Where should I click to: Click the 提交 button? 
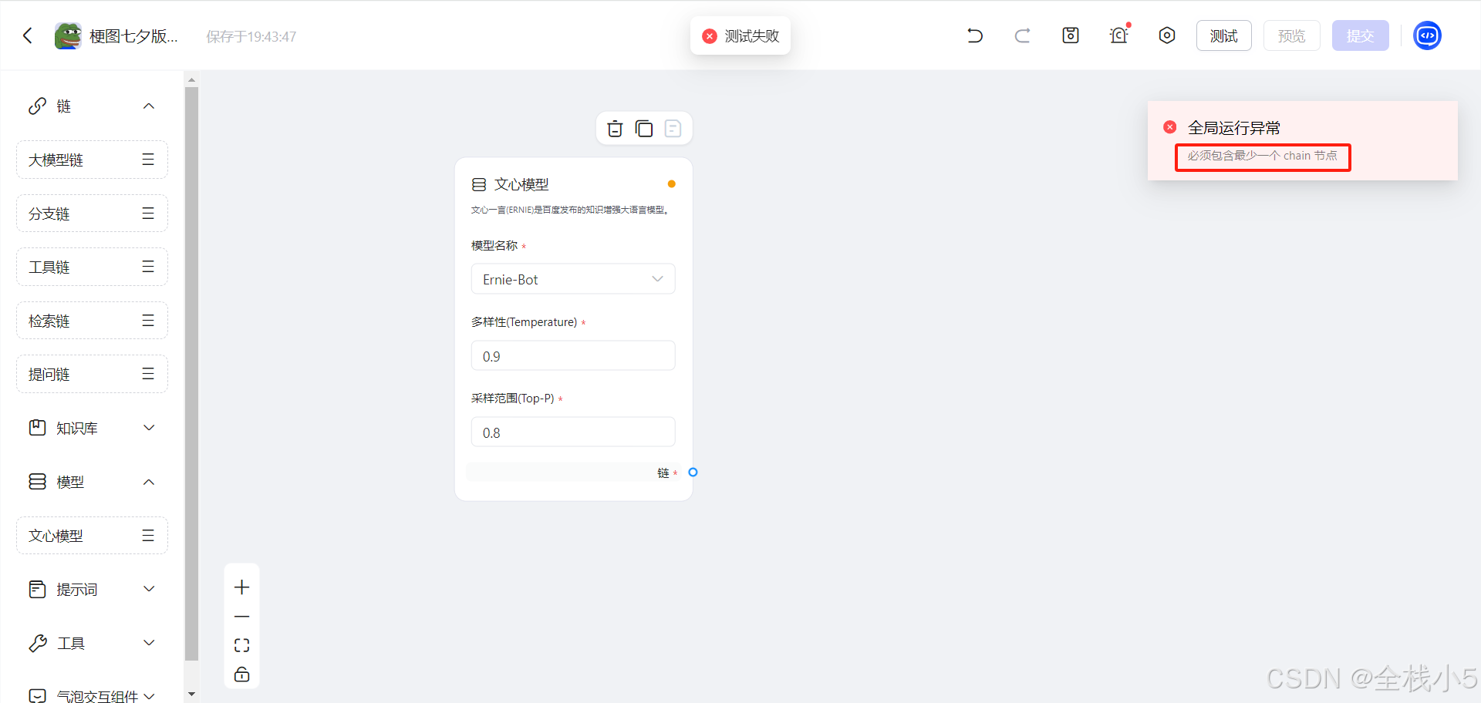tap(1361, 36)
